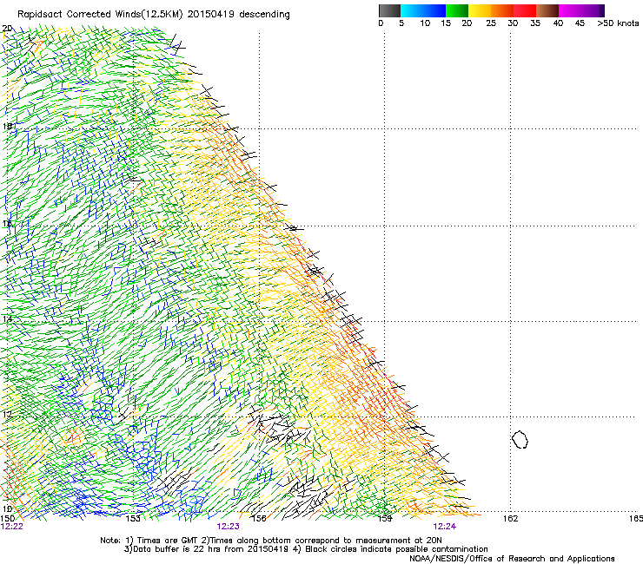Click the "Note: 1) Times are GMT" text line
The width and height of the screenshot is (643, 564).
click(271, 541)
